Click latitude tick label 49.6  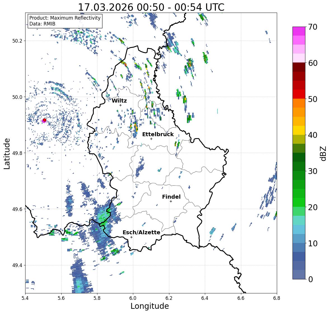(x=18, y=209)
